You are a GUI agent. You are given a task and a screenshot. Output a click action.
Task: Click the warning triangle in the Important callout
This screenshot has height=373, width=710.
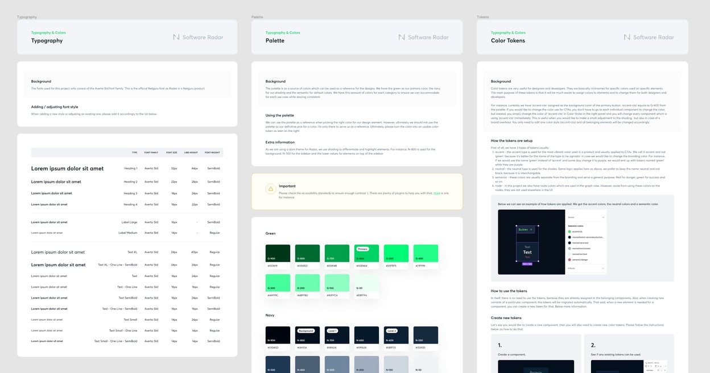pos(270,190)
